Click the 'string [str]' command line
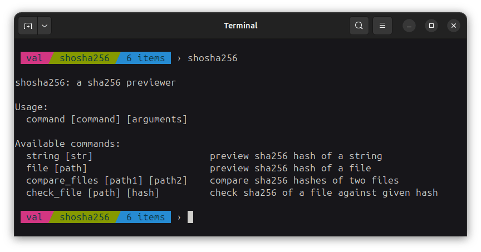 coord(59,156)
